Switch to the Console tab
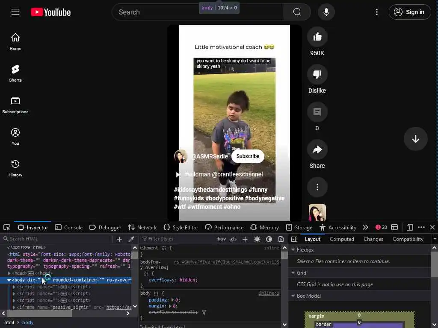Screen dimensions: 438x328 [69, 227]
